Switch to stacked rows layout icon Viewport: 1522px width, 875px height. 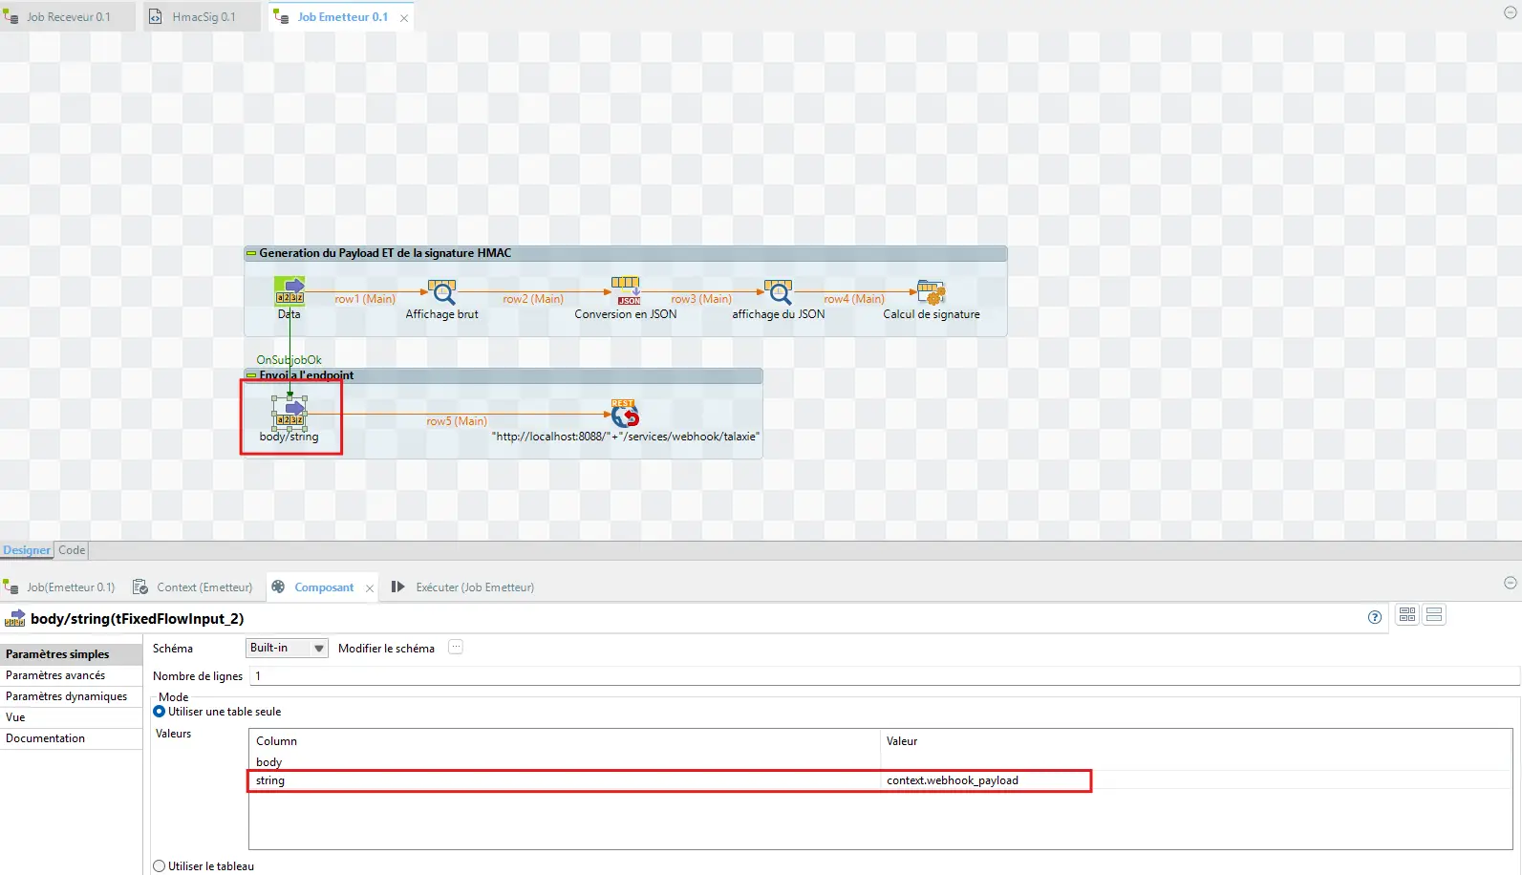[1434, 615]
